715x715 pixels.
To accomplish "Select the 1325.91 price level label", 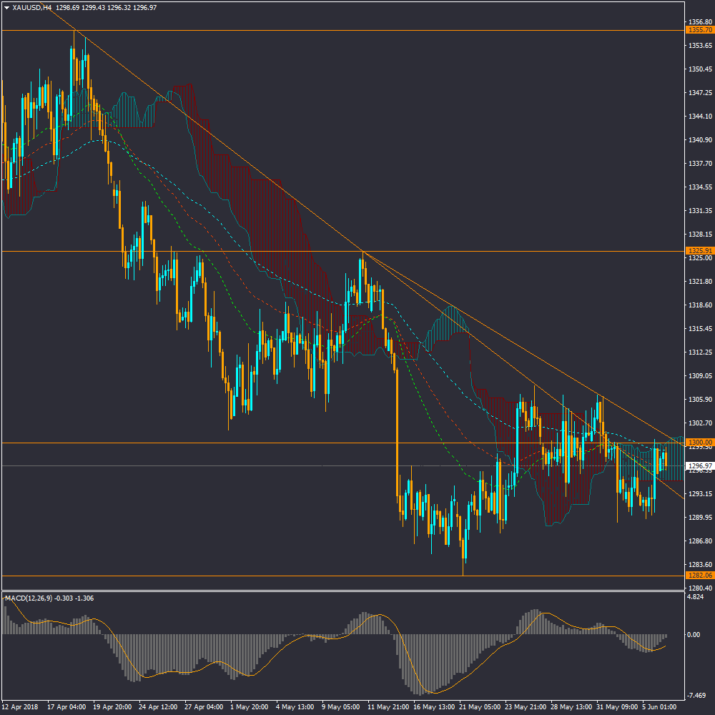I will click(x=699, y=251).
